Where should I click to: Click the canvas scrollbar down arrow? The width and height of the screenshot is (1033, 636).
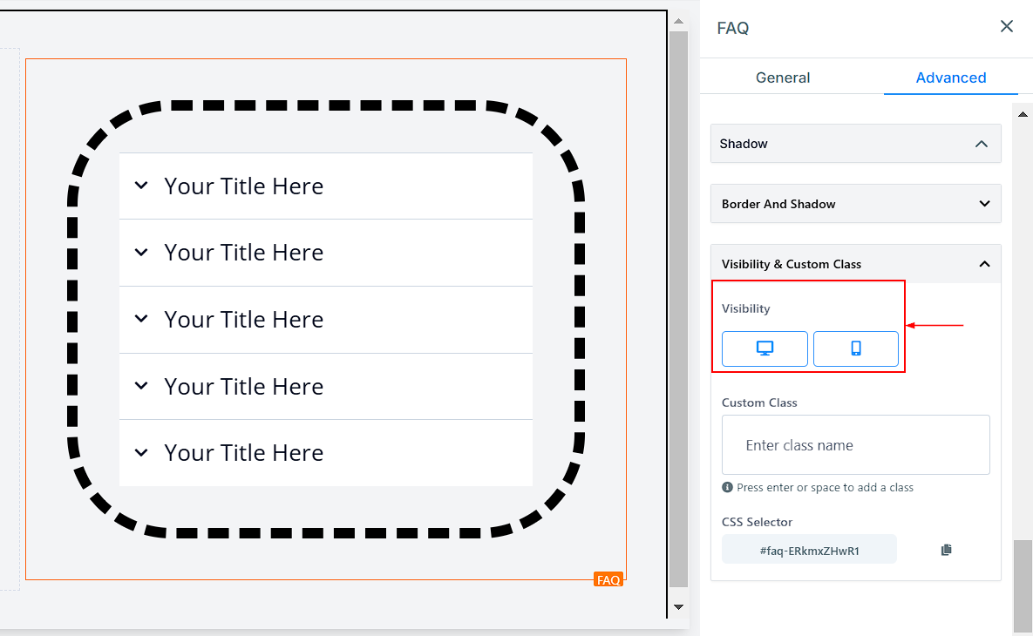point(678,606)
